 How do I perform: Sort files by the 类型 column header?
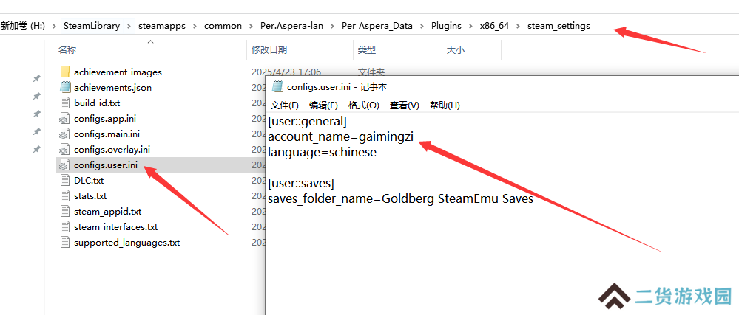pyautogui.click(x=367, y=50)
